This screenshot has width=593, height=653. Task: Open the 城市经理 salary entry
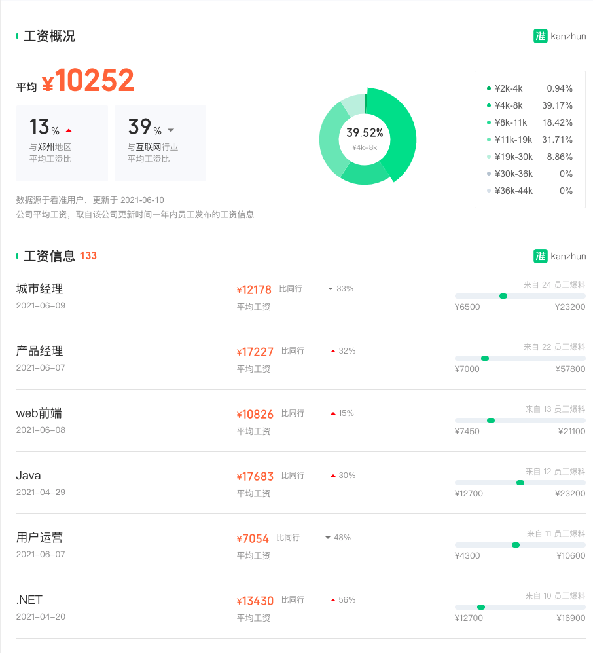[301, 296]
